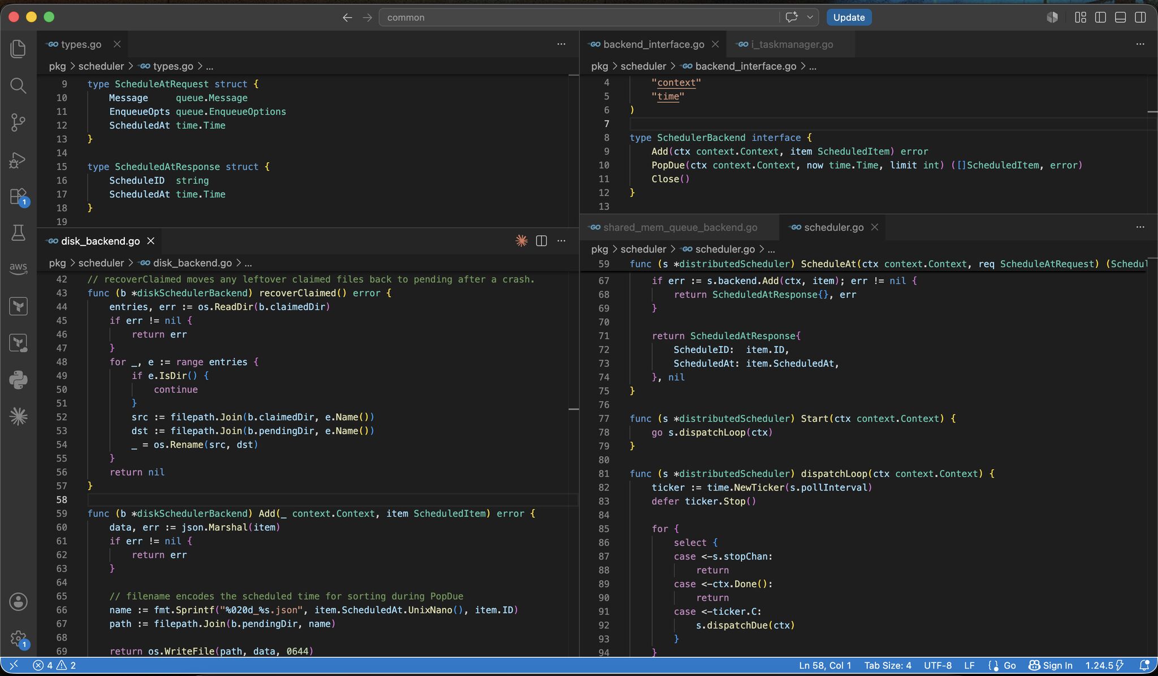Open Source Control view
Screen dimensions: 1158x676
[18, 123]
